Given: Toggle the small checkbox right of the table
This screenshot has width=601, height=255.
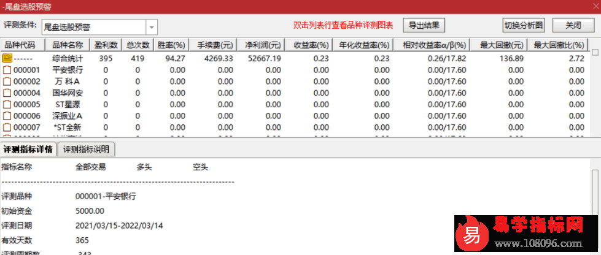Looking at the screenshot, I should pos(594,53).
